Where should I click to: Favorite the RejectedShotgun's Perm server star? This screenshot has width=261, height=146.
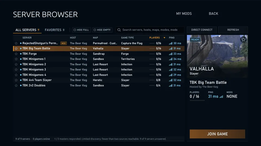coord(16,43)
